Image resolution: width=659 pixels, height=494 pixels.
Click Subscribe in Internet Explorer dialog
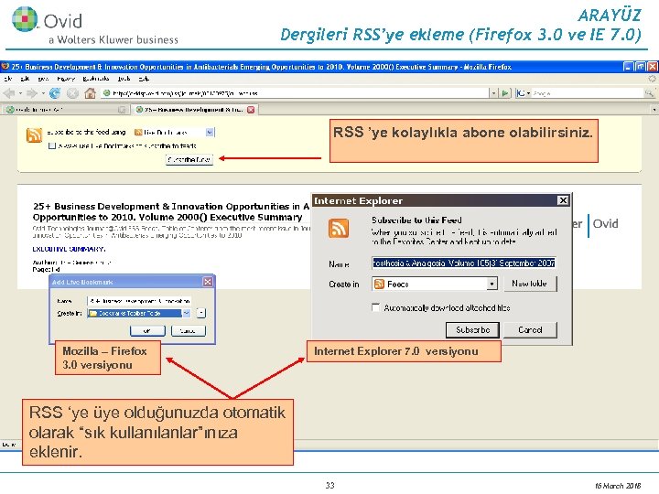click(x=473, y=329)
